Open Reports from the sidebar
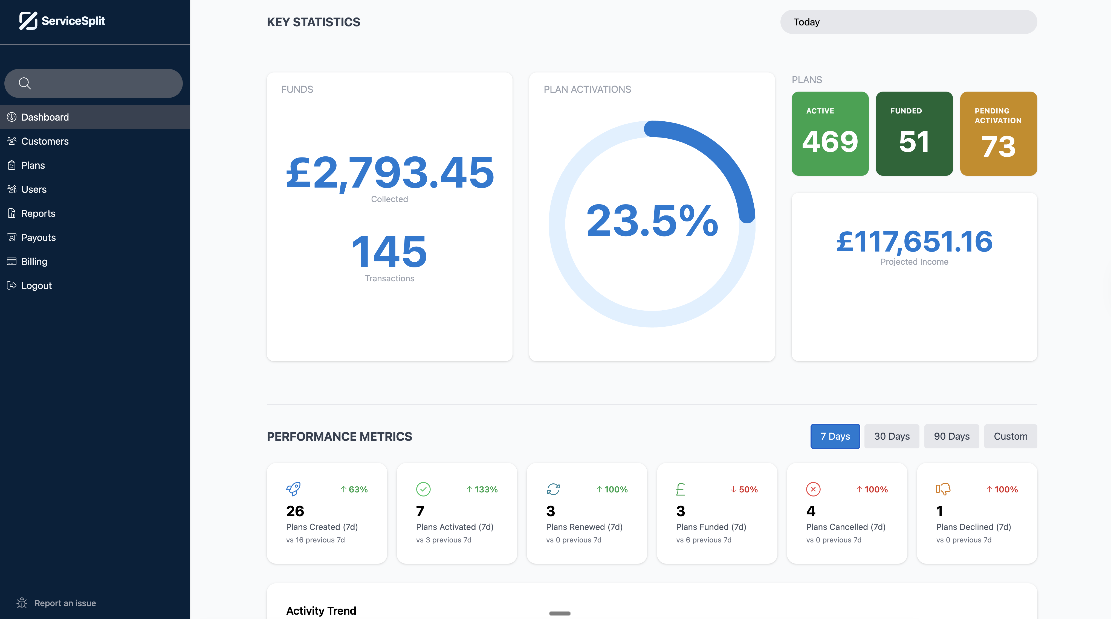Screen dimensions: 1111x619 (38, 213)
